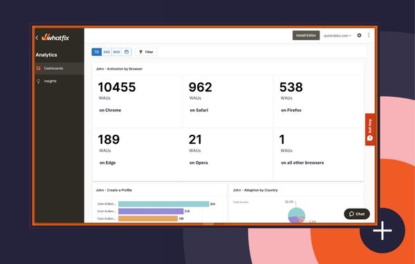Click the back arrow beside Whatfix logo
The image size is (415, 264).
click(37, 38)
